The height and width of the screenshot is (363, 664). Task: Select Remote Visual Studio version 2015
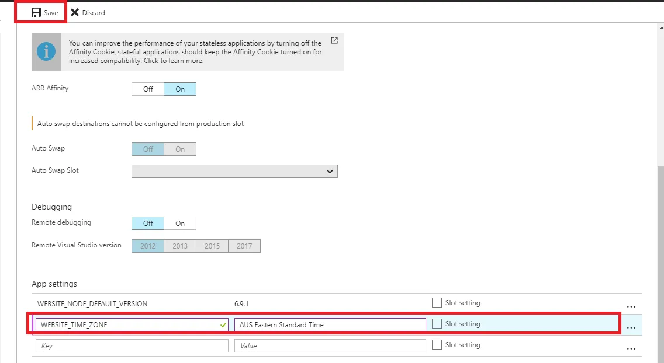click(212, 246)
